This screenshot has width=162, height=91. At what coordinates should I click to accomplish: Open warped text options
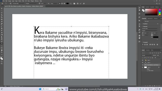(71, 4)
